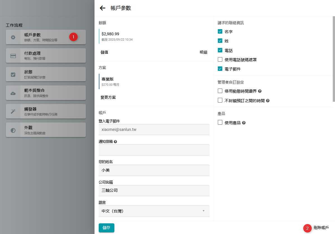The width and height of the screenshot is (335, 234).
Task: Click the 公司名稱 input field
Action: tap(154, 191)
